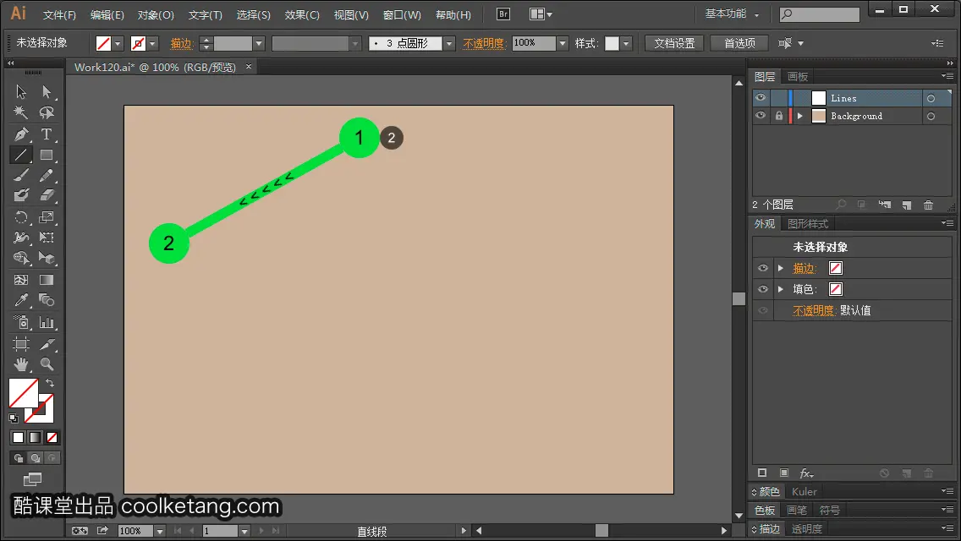Click the opacity label in control bar
The height and width of the screenshot is (541, 961).
(484, 43)
